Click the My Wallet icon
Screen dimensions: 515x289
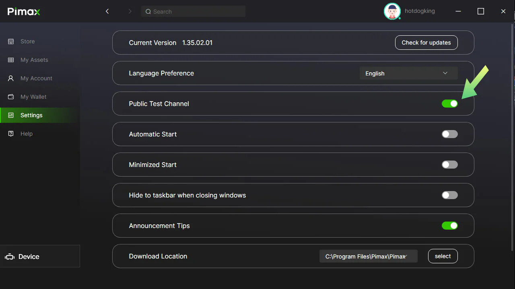click(11, 97)
